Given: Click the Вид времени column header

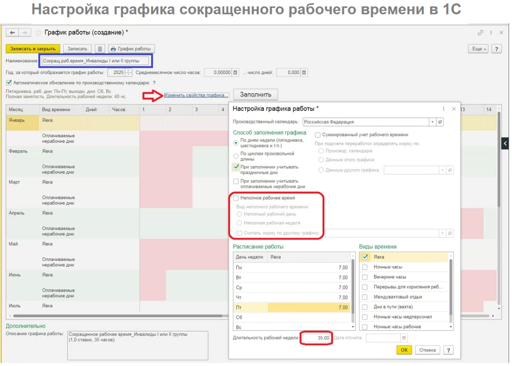Looking at the screenshot, I should click(x=61, y=109).
